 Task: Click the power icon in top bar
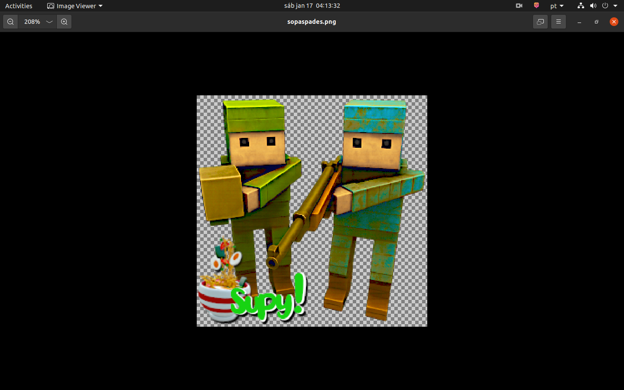605,6
